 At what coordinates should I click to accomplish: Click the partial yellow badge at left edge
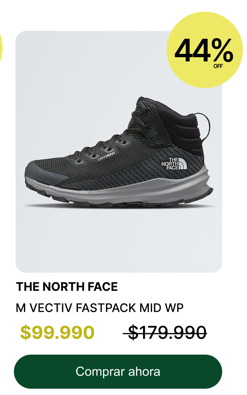click(1, 48)
